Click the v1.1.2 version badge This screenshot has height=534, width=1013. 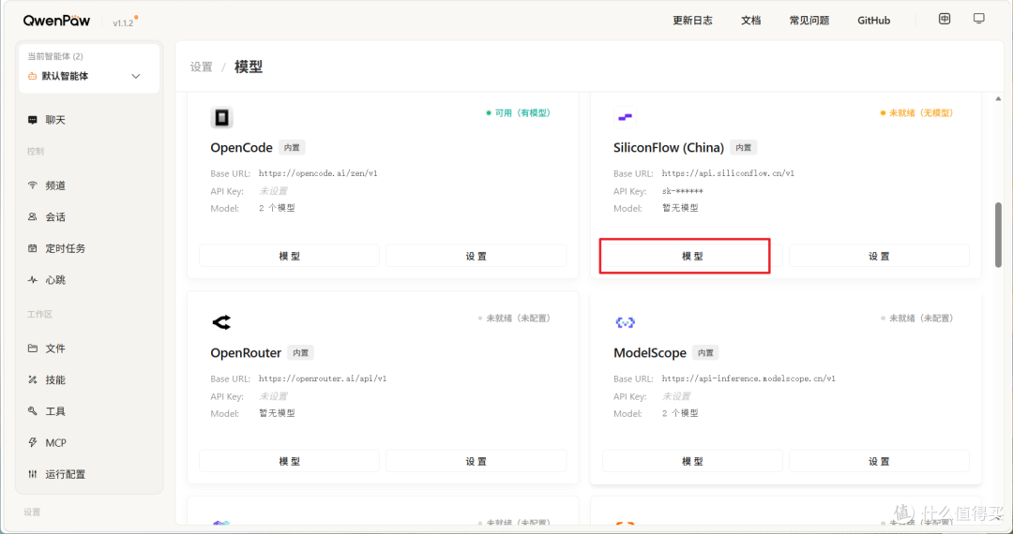click(x=124, y=23)
